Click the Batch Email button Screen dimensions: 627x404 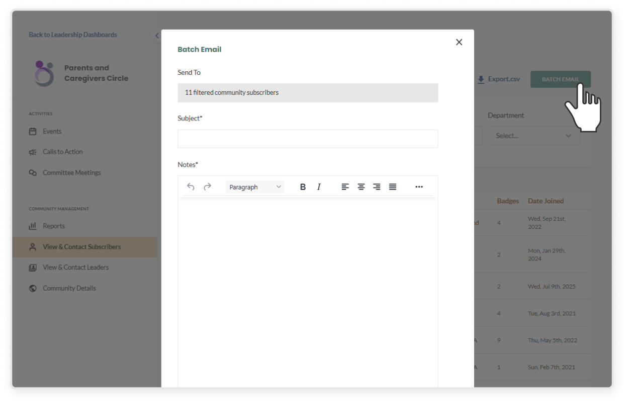click(560, 79)
